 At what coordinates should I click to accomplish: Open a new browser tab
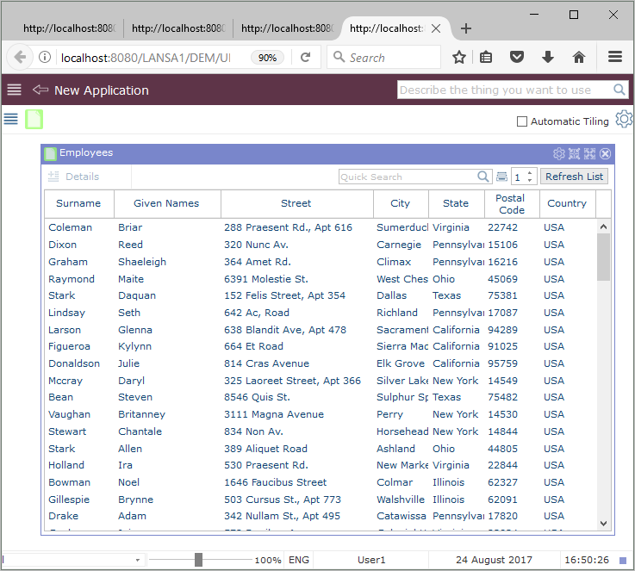pyautogui.click(x=466, y=28)
